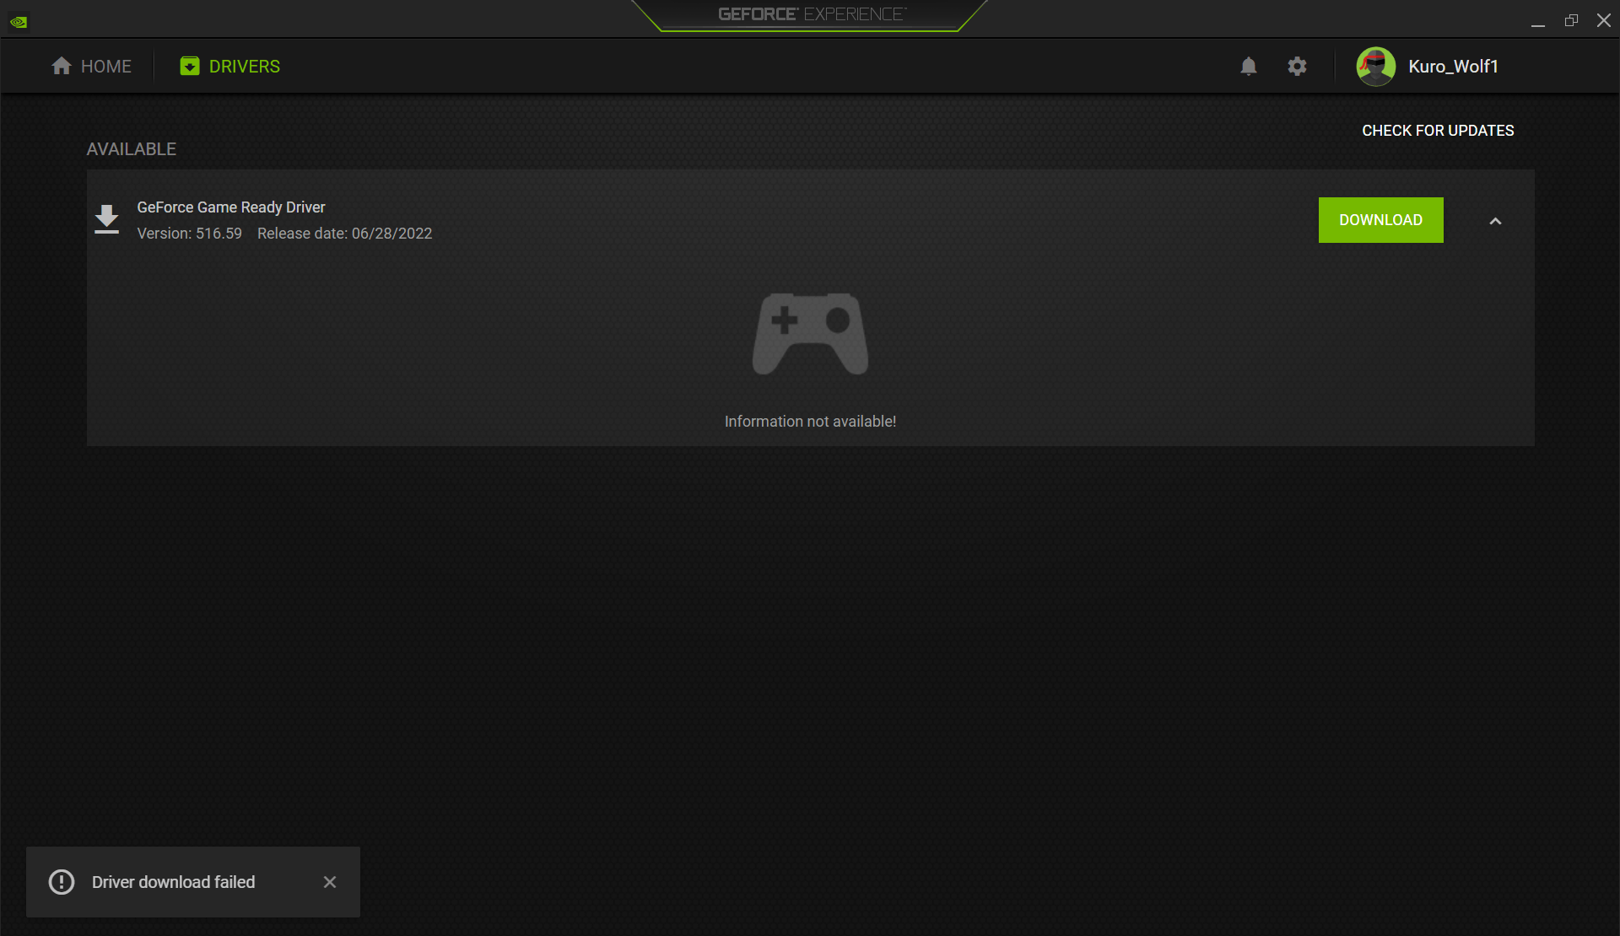The image size is (1620, 936).
Task: Select the DRIVERS tab
Action: (x=229, y=66)
